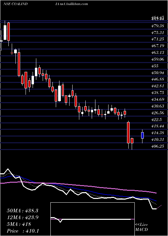Select the 467.19 price level label
The image size is (168, 236).
[x=157, y=46]
